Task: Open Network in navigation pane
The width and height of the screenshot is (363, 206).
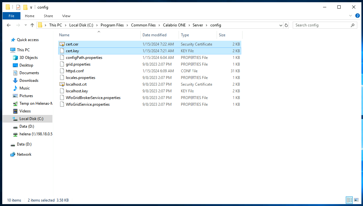Action: [24, 154]
